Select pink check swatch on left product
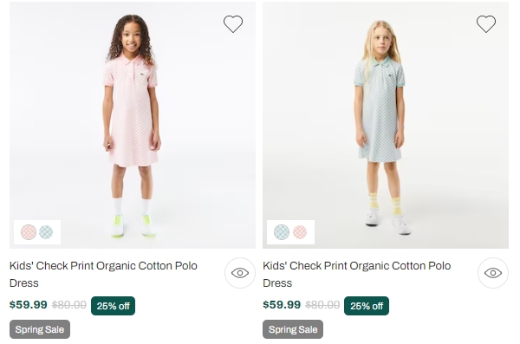The width and height of the screenshot is (520, 344). tap(29, 232)
